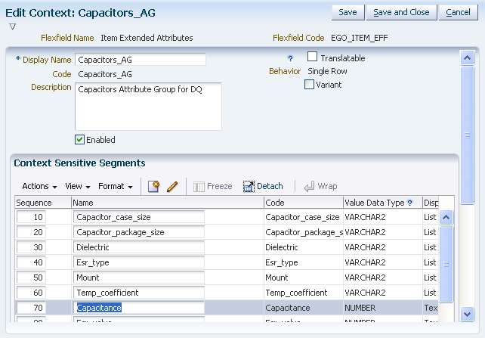The image size is (485, 338).
Task: Click the outer page scrollbar thumb
Action: point(467,135)
